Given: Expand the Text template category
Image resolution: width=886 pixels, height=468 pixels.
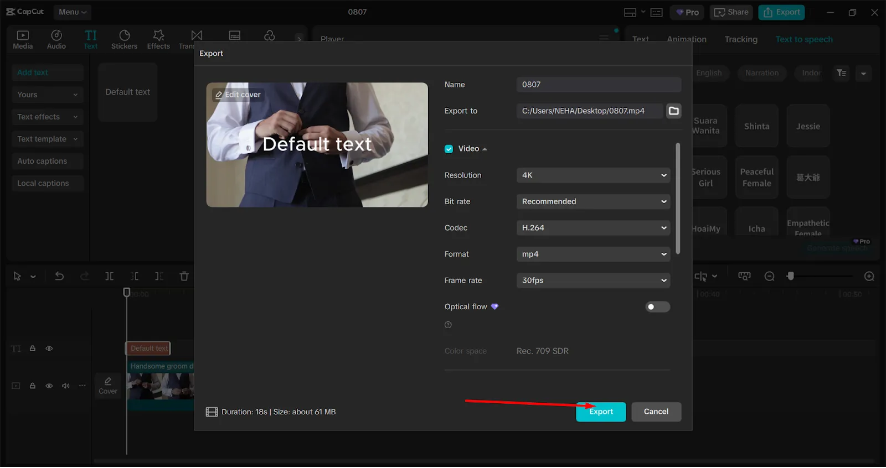Looking at the screenshot, I should (48, 139).
